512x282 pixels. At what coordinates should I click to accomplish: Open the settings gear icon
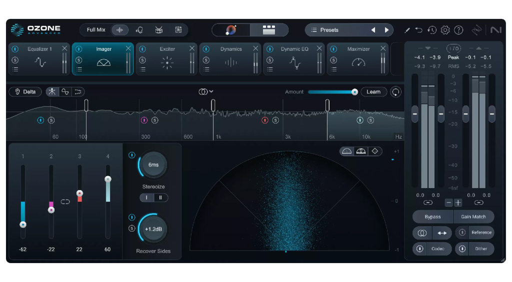445,30
